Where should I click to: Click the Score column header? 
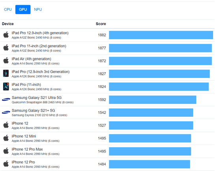(x=101, y=24)
